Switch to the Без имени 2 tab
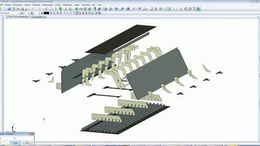 point(39,17)
